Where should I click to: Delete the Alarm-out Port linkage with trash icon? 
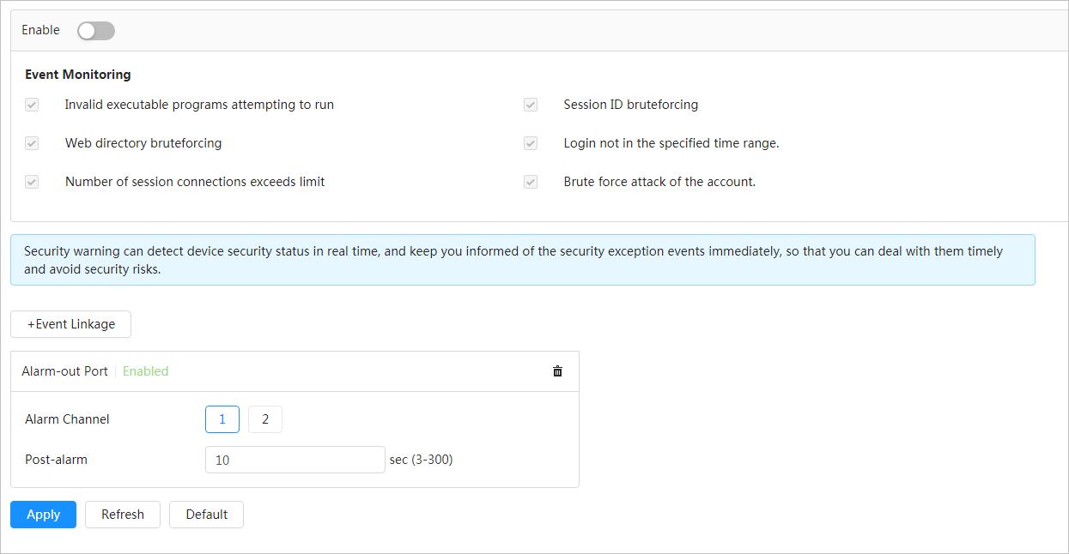click(x=557, y=371)
